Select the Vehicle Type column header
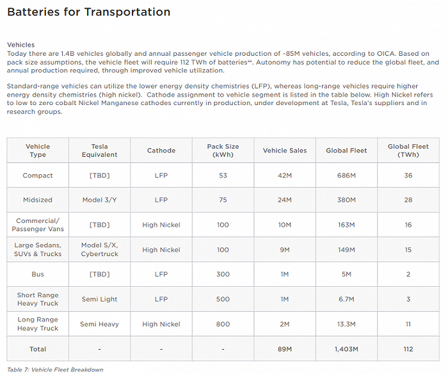Image resolution: width=448 pixels, height=374 pixels. click(x=38, y=150)
